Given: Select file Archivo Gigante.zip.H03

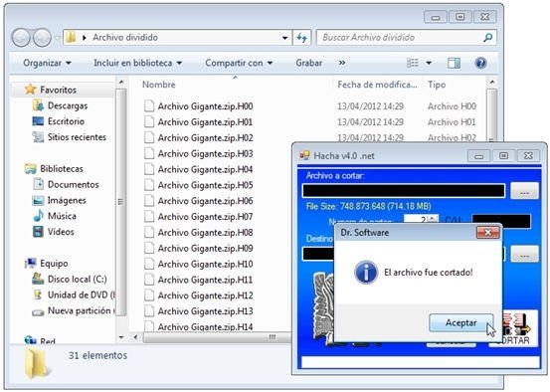Looking at the screenshot, I should pos(205,153).
